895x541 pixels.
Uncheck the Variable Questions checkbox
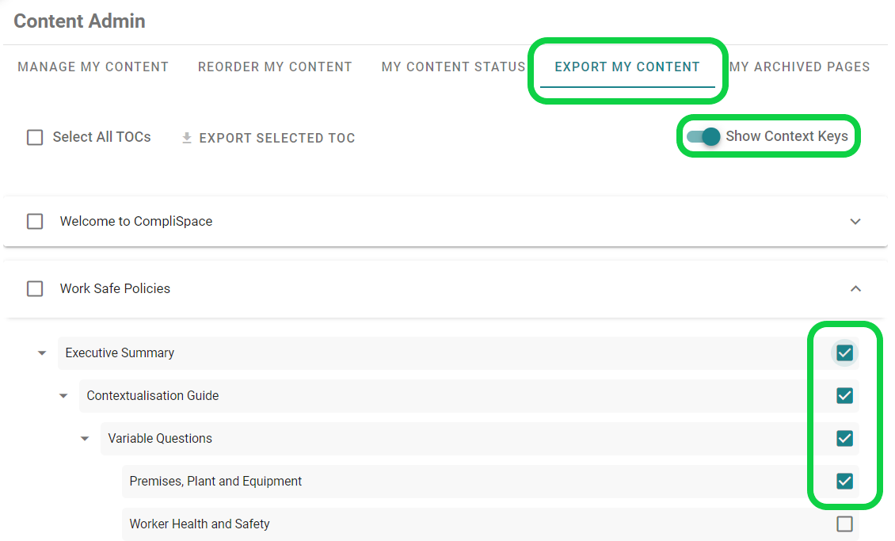[x=844, y=438]
